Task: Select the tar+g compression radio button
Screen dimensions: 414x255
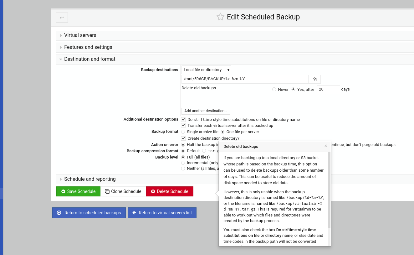Action: point(204,151)
